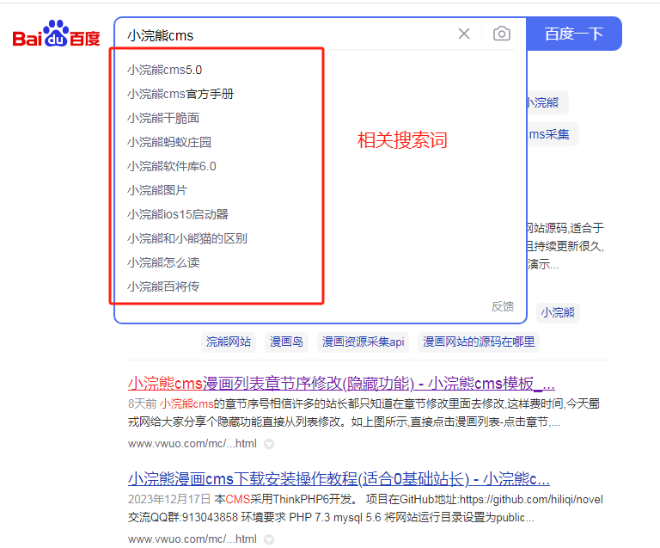This screenshot has height=548, width=660.
Task: Click into the search input containing 小浣熊cms
Action: (286, 35)
